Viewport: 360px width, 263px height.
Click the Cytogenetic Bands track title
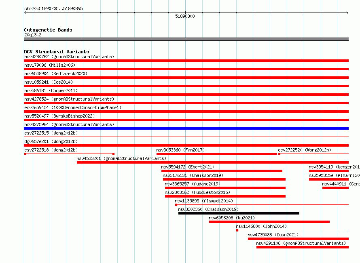coord(48,30)
